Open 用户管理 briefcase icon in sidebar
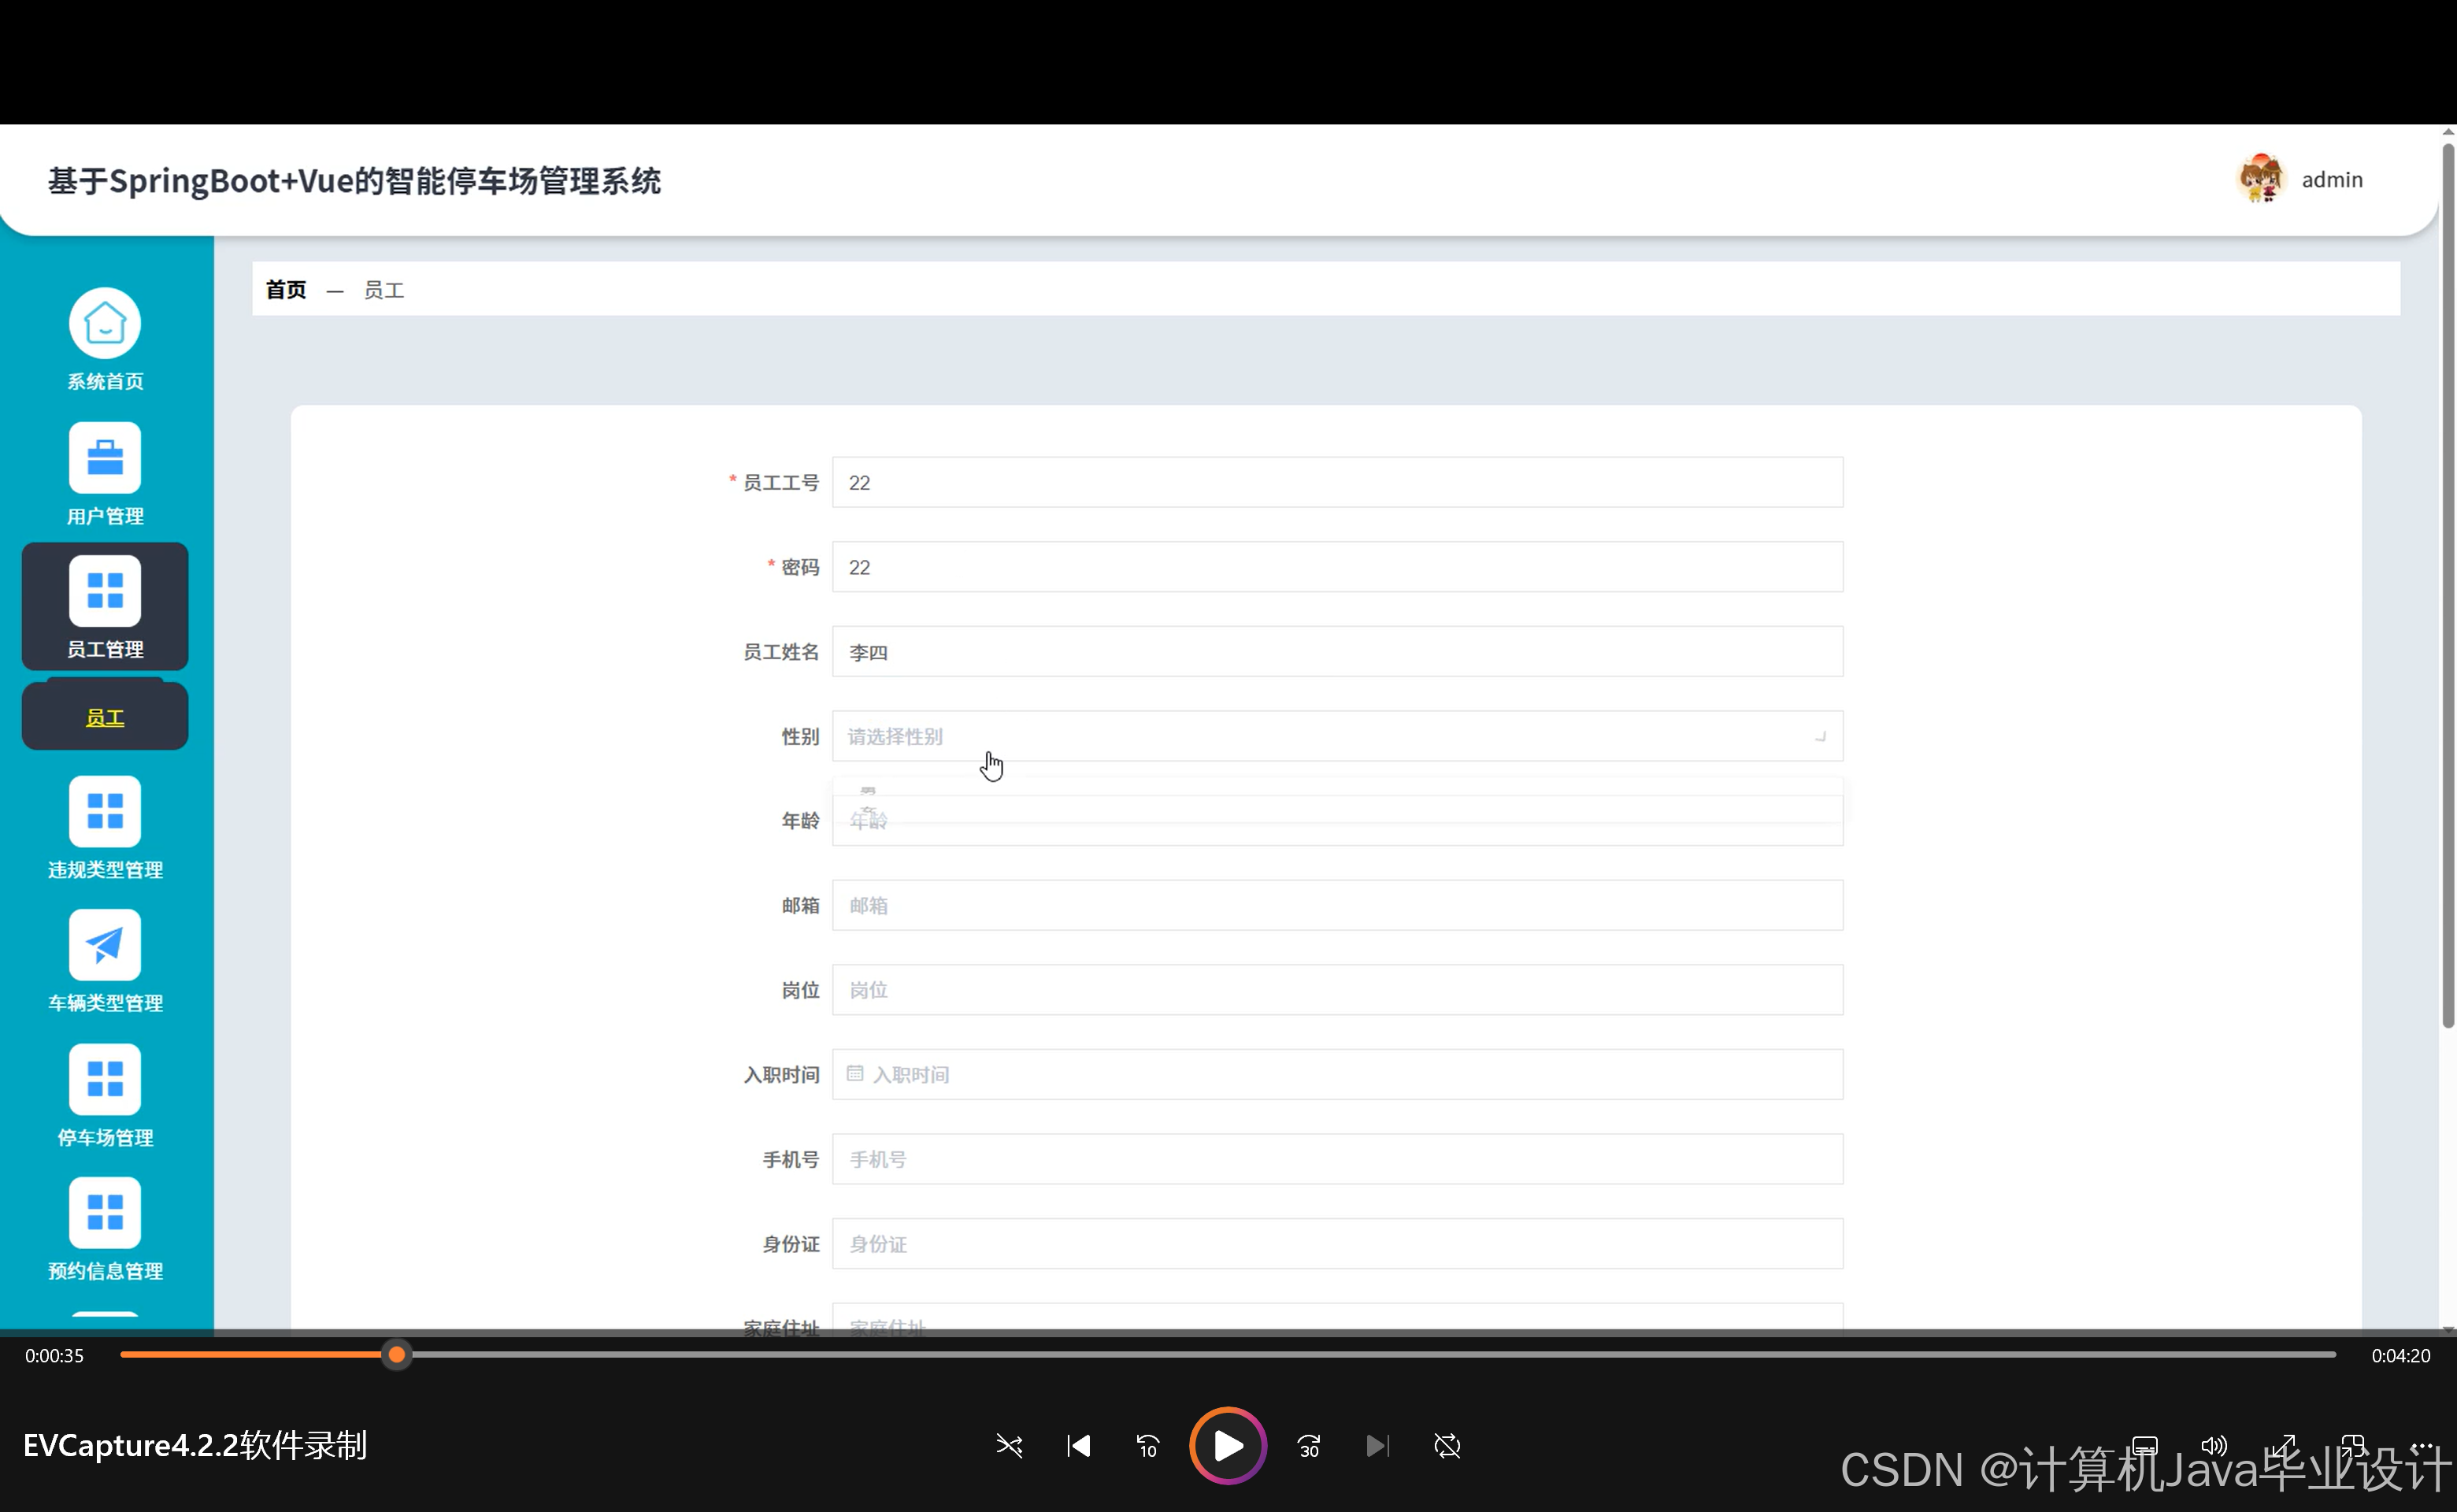The height and width of the screenshot is (1512, 2457). (x=105, y=458)
